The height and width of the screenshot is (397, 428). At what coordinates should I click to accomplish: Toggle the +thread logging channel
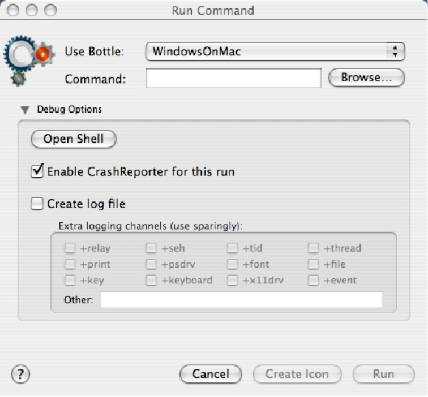[313, 248]
